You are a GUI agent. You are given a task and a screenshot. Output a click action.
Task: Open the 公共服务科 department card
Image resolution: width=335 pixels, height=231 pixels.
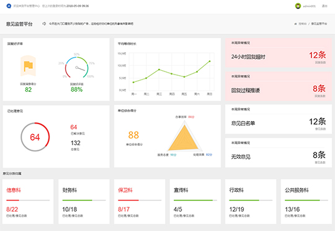306,202
